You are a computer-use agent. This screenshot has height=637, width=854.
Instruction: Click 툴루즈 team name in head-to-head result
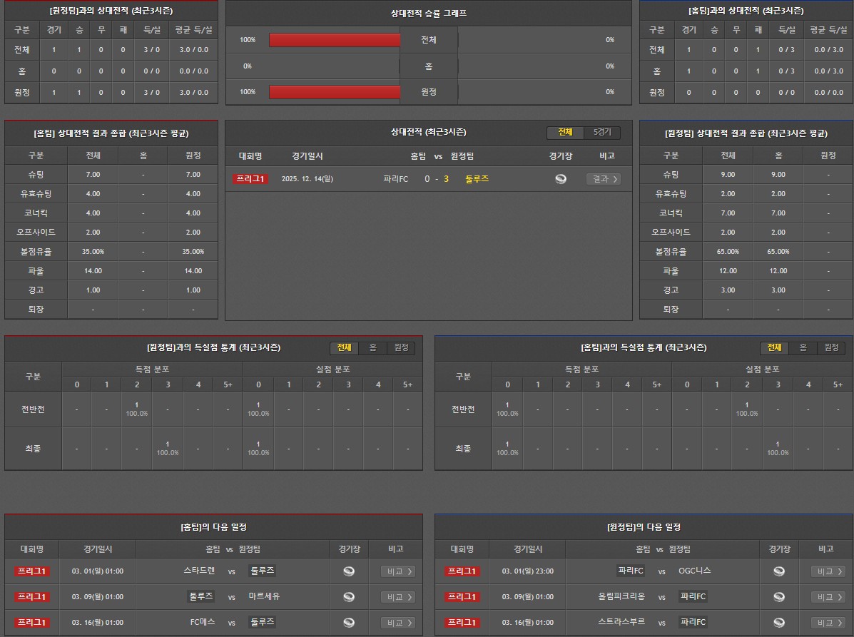coord(477,179)
